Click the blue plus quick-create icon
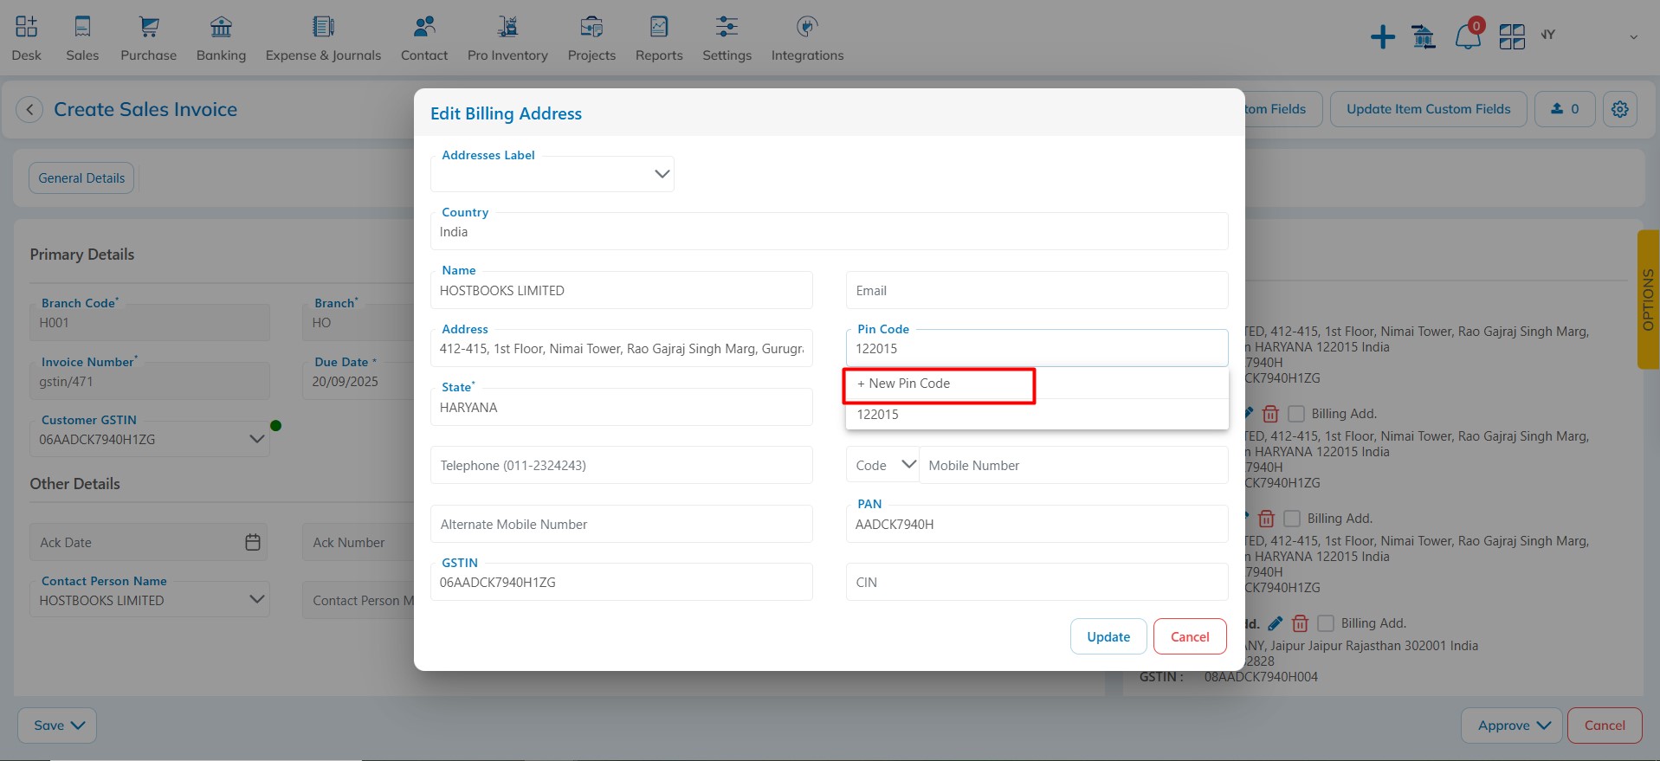The image size is (1660, 761). tap(1382, 37)
